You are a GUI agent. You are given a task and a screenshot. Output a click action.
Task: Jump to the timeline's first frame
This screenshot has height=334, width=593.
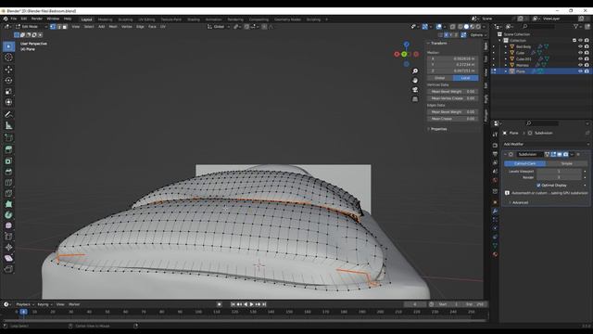(233, 304)
